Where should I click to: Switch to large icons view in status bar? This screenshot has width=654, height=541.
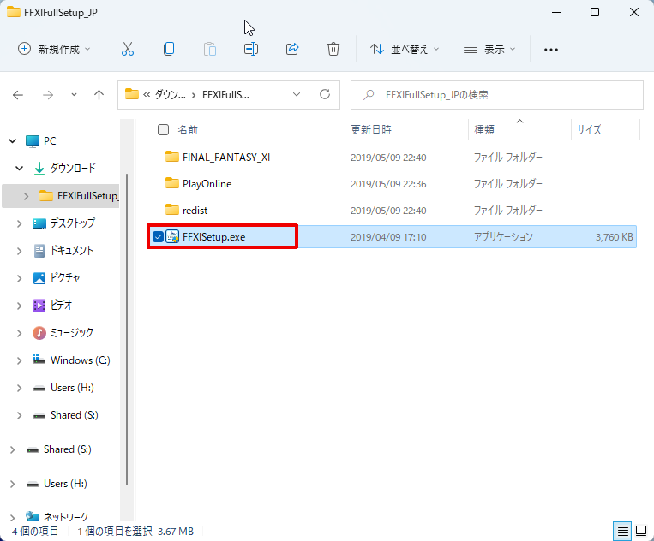point(641,531)
